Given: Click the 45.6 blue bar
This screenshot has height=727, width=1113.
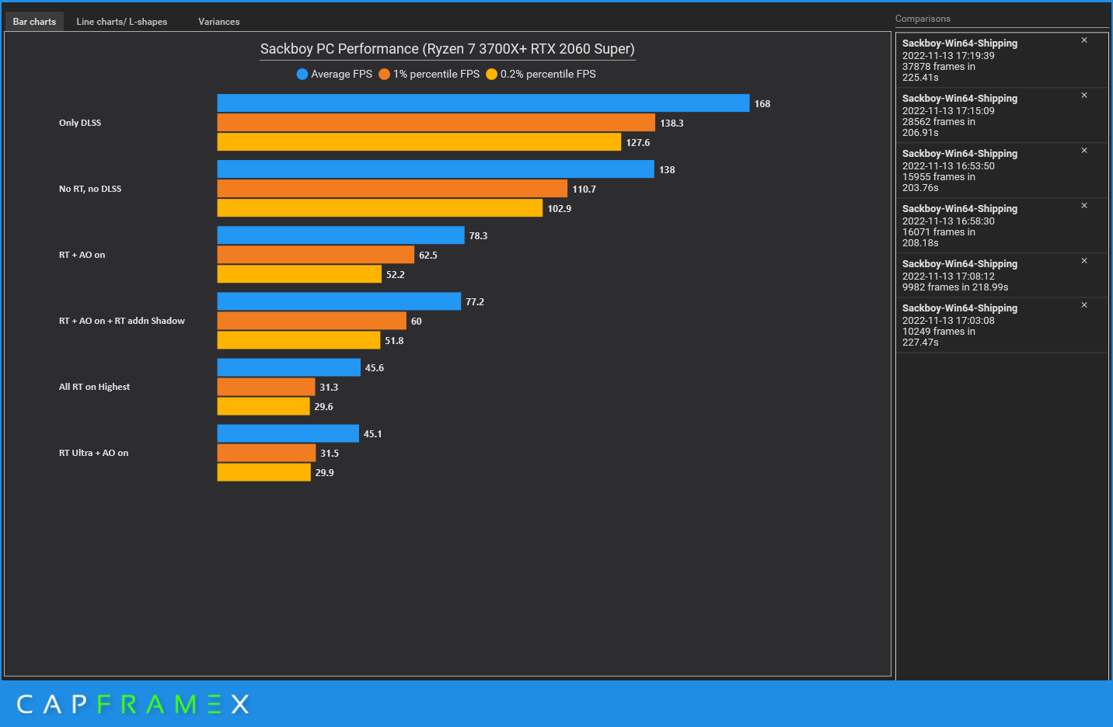Looking at the screenshot, I should pos(289,367).
